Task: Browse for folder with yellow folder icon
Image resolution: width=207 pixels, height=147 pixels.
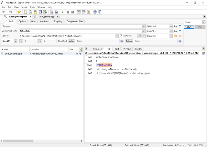Action: coord(175,36)
